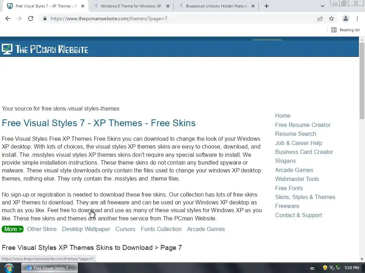Click the tray icon left of the clock
The height and width of the screenshot is (273, 365).
point(338,268)
